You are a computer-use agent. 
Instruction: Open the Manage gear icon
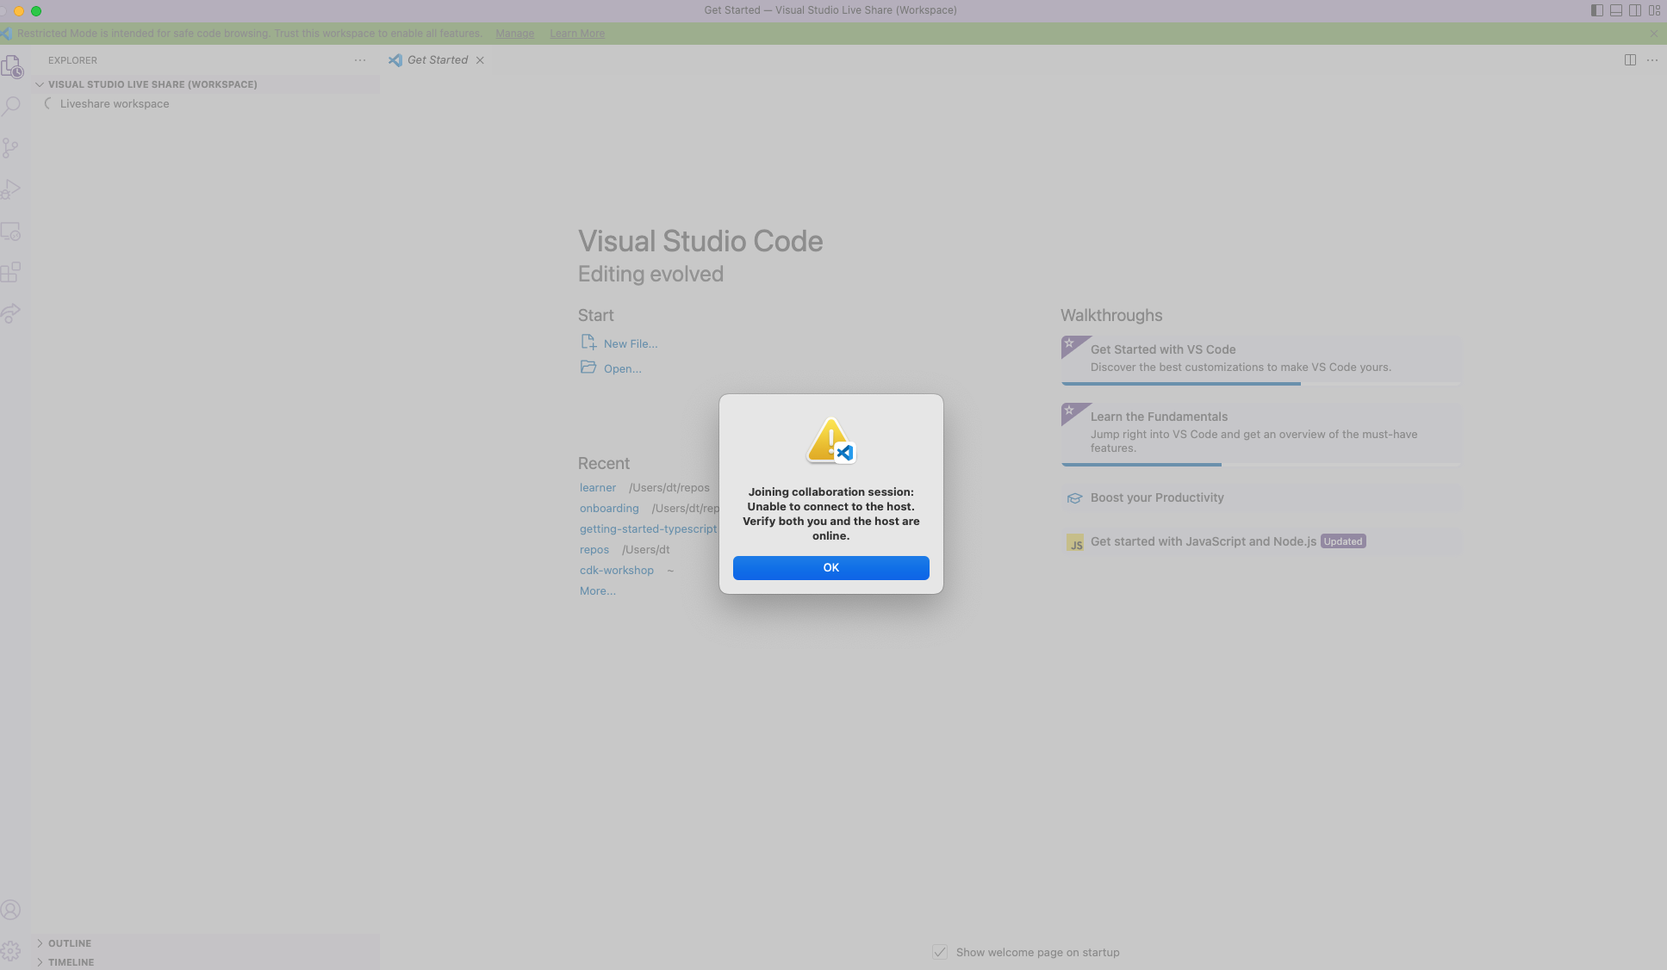(x=11, y=951)
